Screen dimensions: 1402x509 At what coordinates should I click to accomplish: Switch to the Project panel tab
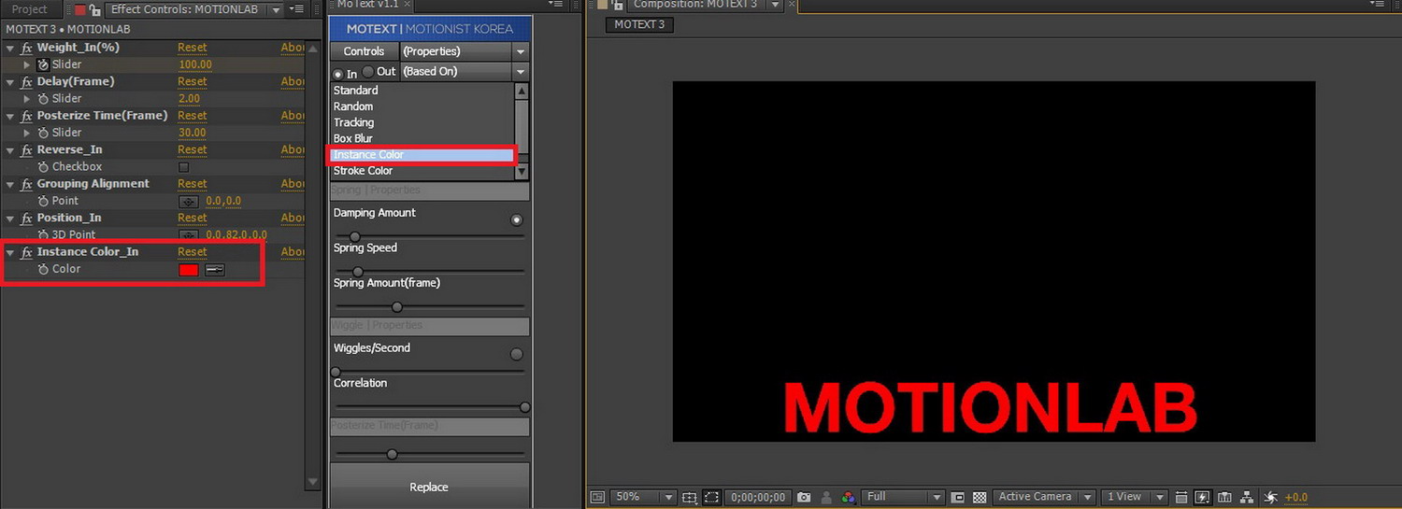click(29, 9)
